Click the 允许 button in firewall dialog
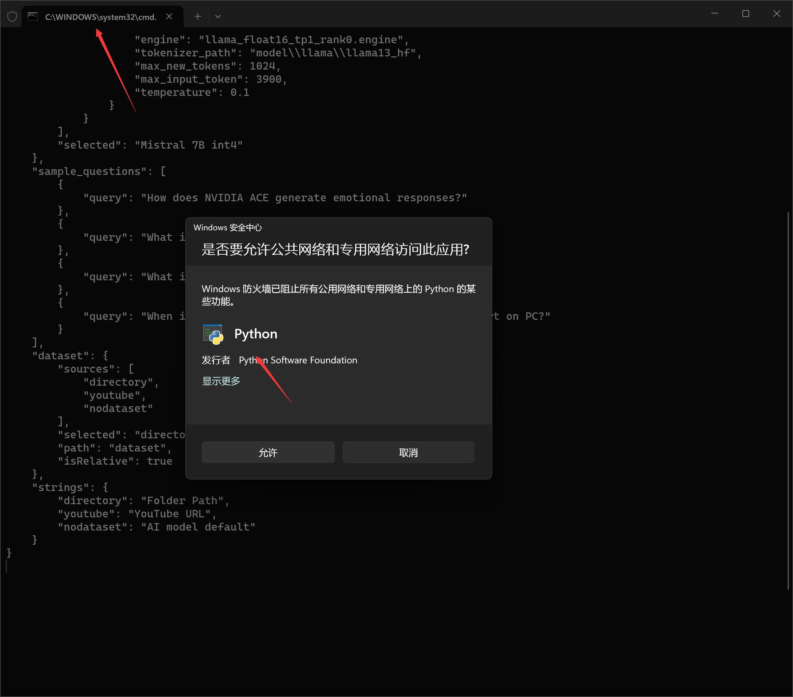The image size is (793, 697). pos(268,452)
